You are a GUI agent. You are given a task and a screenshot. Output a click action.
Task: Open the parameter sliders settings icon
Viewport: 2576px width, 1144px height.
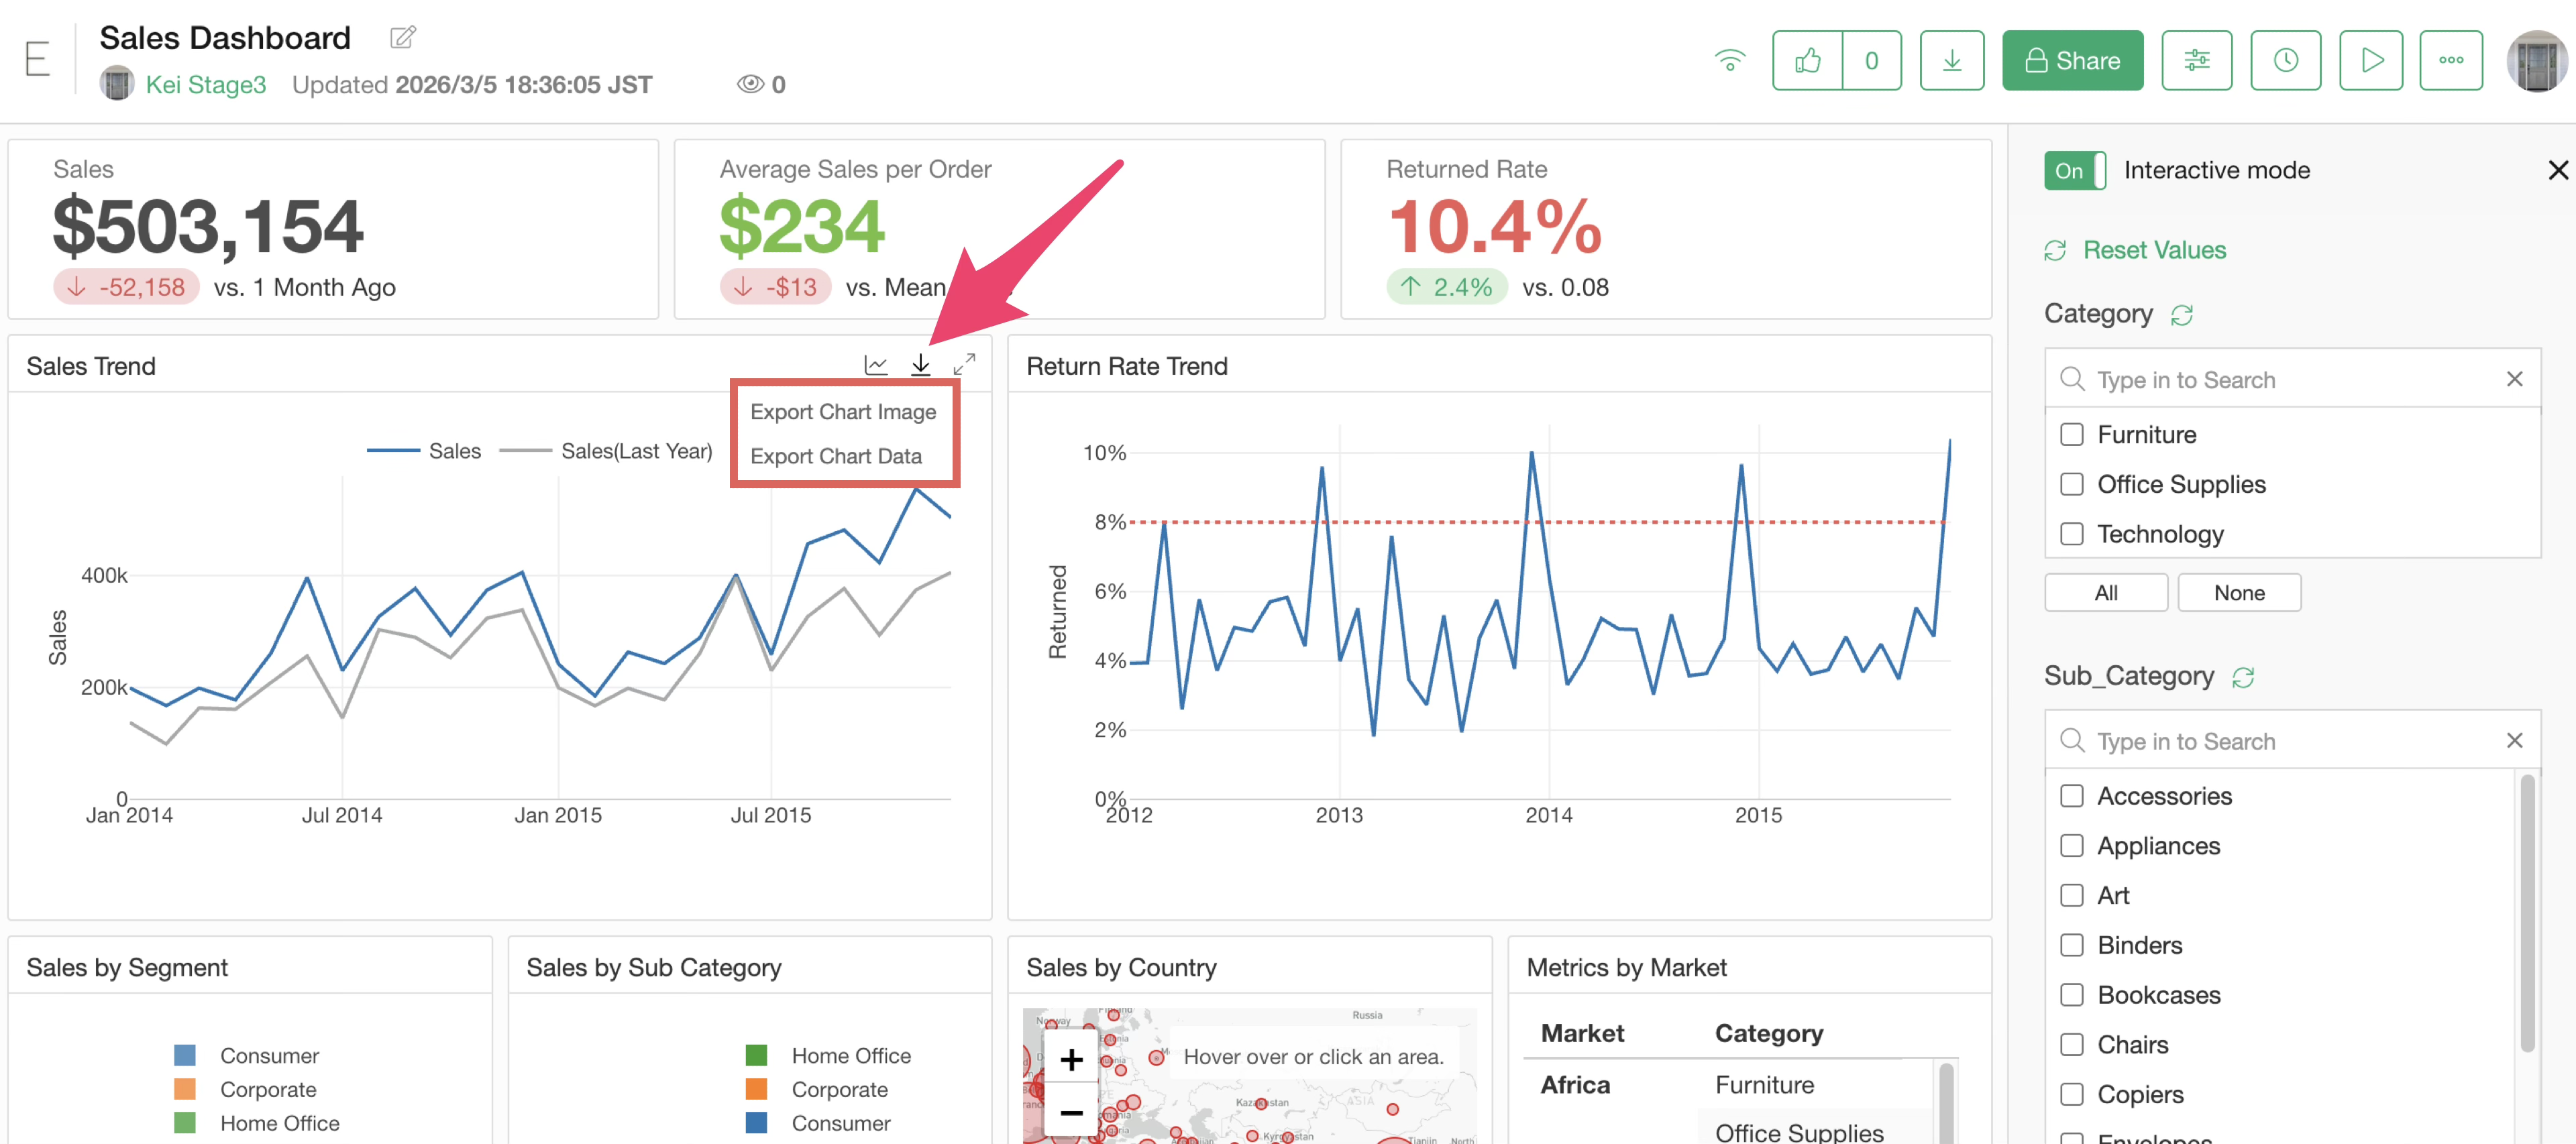2196,61
